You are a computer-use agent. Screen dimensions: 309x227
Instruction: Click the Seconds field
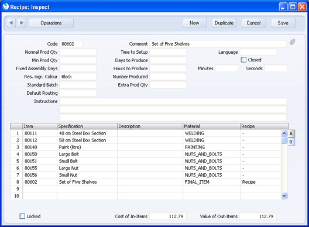click(276, 68)
